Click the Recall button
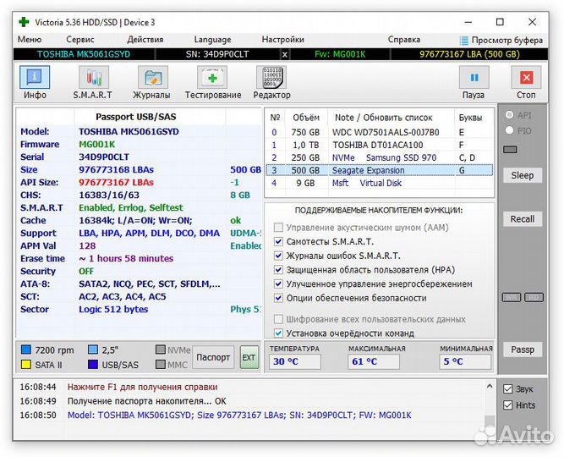Viewport: 564px width, 457px height. pyautogui.click(x=523, y=219)
